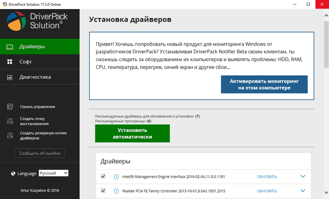Switch to the Софт section
The image size is (329, 199).
tap(25, 62)
